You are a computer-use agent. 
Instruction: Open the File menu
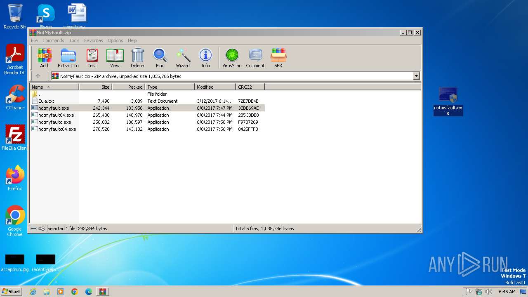(34, 40)
